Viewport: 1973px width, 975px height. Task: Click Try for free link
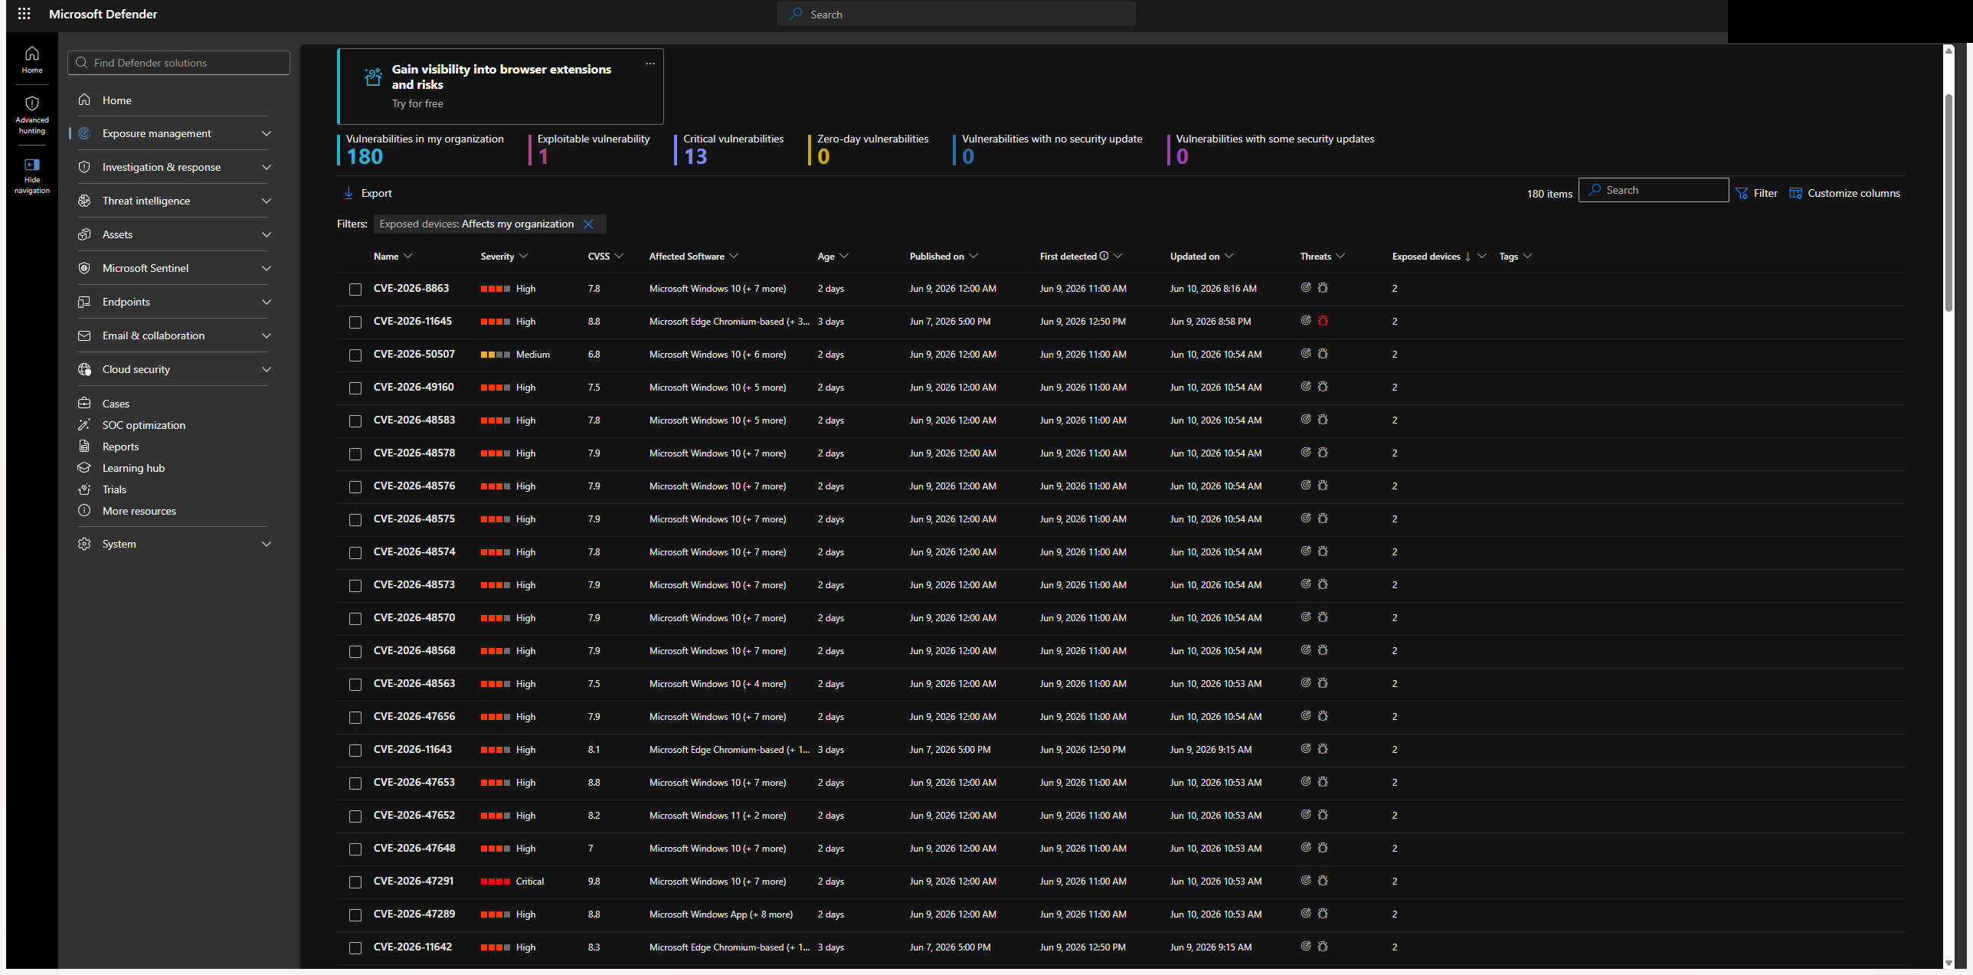tap(417, 103)
